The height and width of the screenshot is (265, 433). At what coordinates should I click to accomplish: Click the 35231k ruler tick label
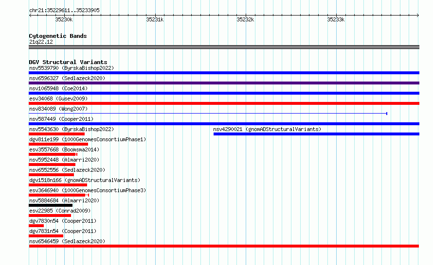coord(155,19)
